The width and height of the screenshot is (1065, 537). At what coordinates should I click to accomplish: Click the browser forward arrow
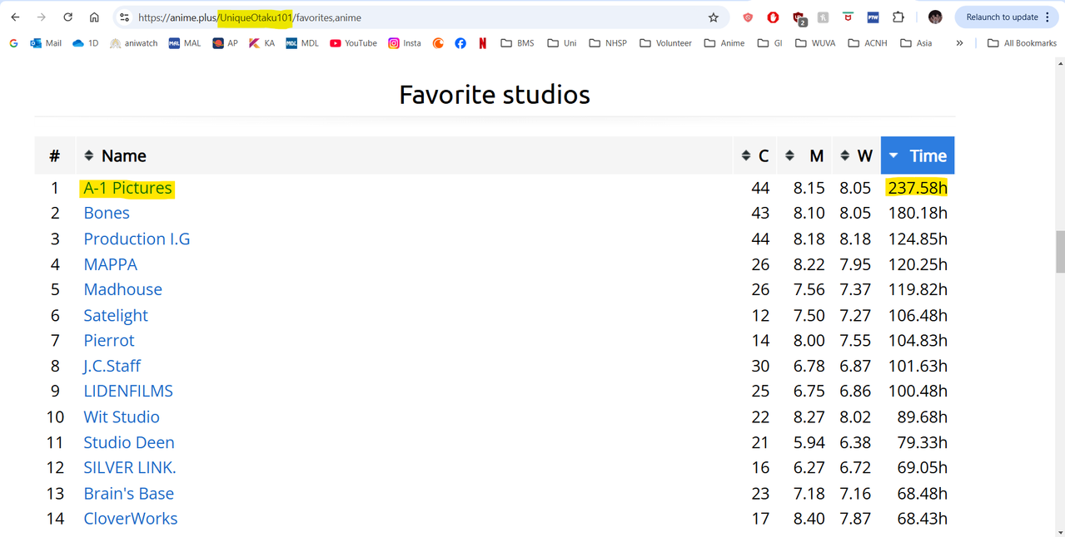click(41, 17)
